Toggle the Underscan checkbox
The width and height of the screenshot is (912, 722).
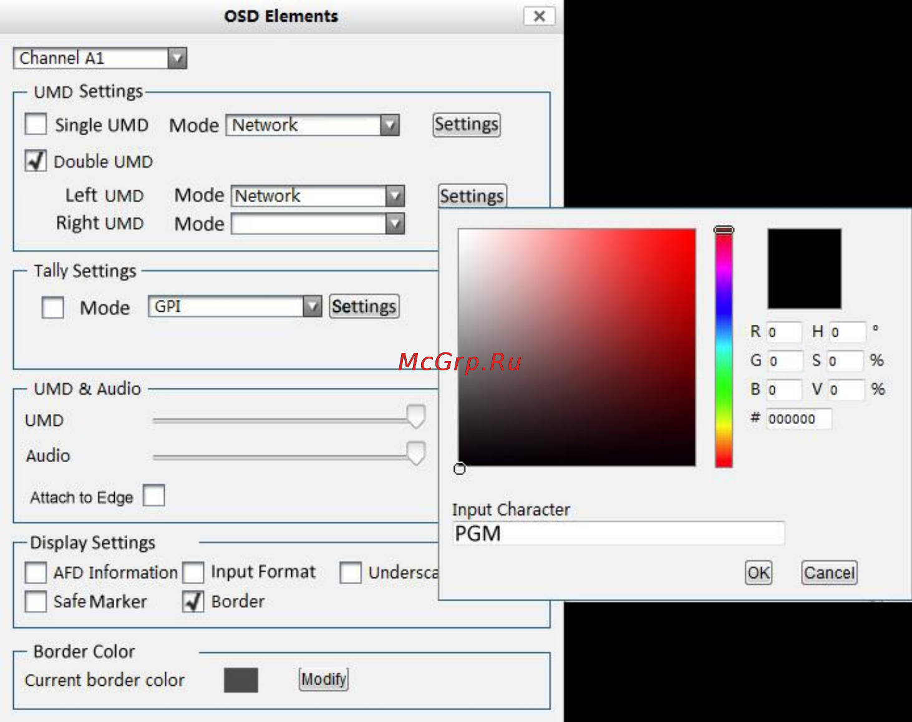(x=351, y=572)
